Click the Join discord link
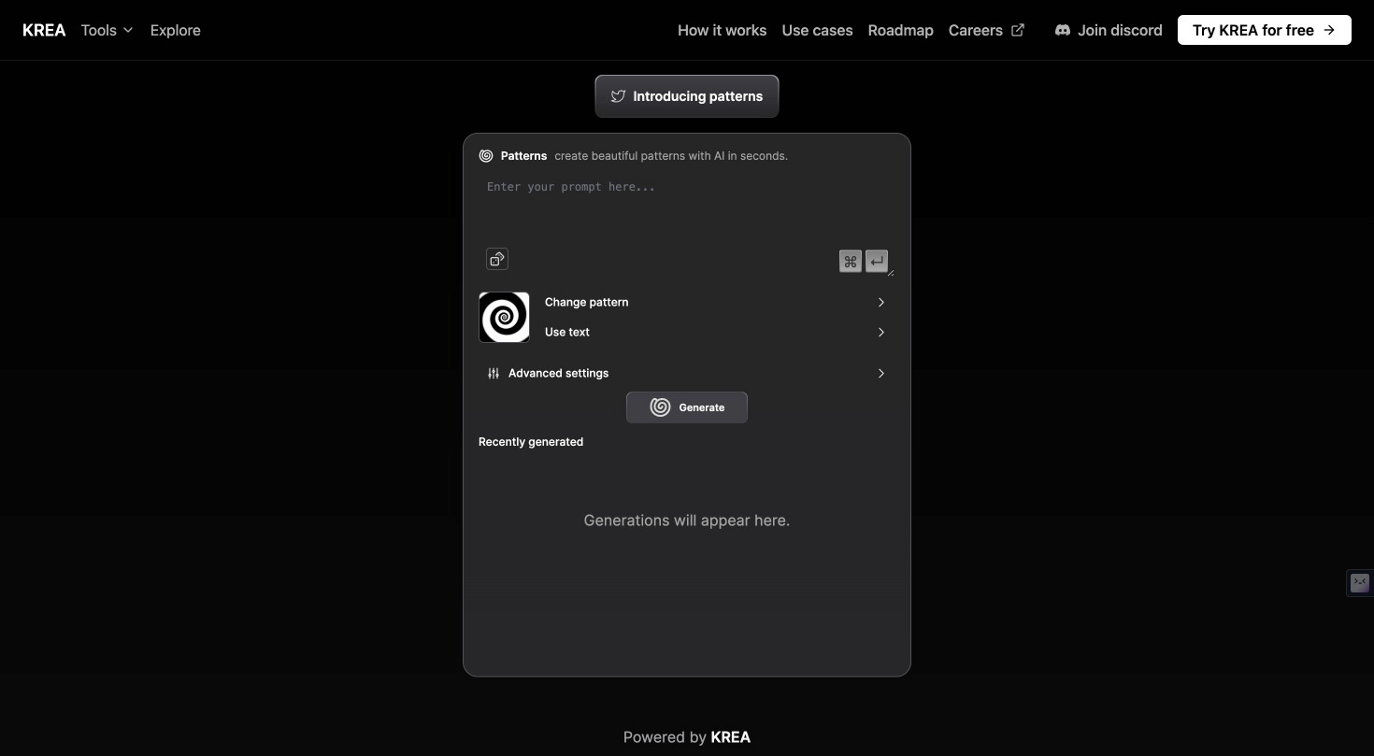 click(x=1109, y=30)
